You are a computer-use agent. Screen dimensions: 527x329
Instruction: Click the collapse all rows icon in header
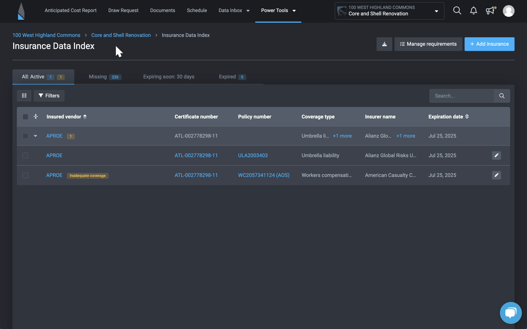click(x=35, y=117)
